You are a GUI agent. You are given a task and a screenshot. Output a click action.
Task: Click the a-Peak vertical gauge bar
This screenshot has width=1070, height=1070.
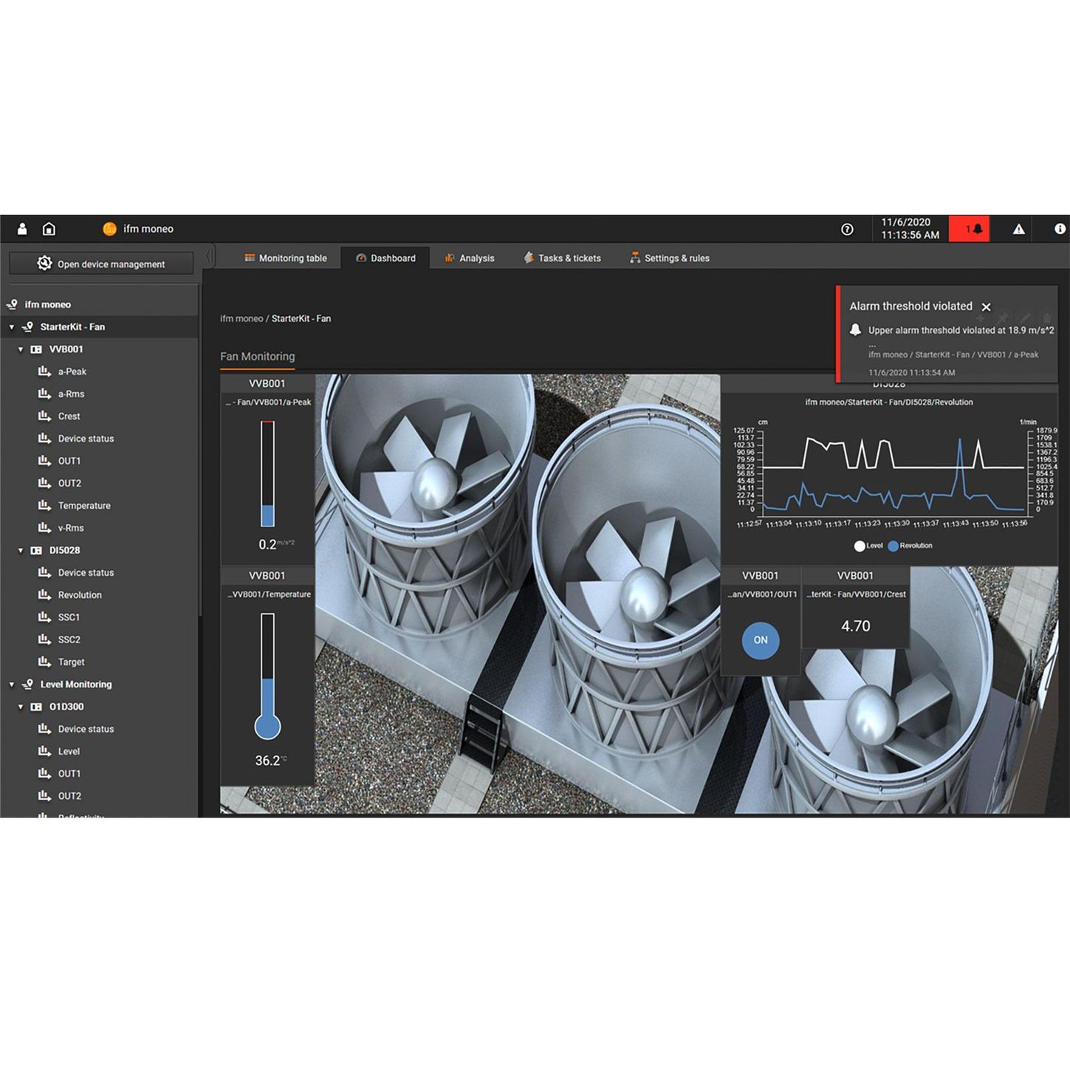[x=267, y=473]
